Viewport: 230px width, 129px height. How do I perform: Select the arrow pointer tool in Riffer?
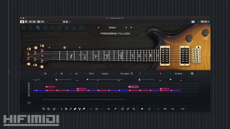point(61,109)
